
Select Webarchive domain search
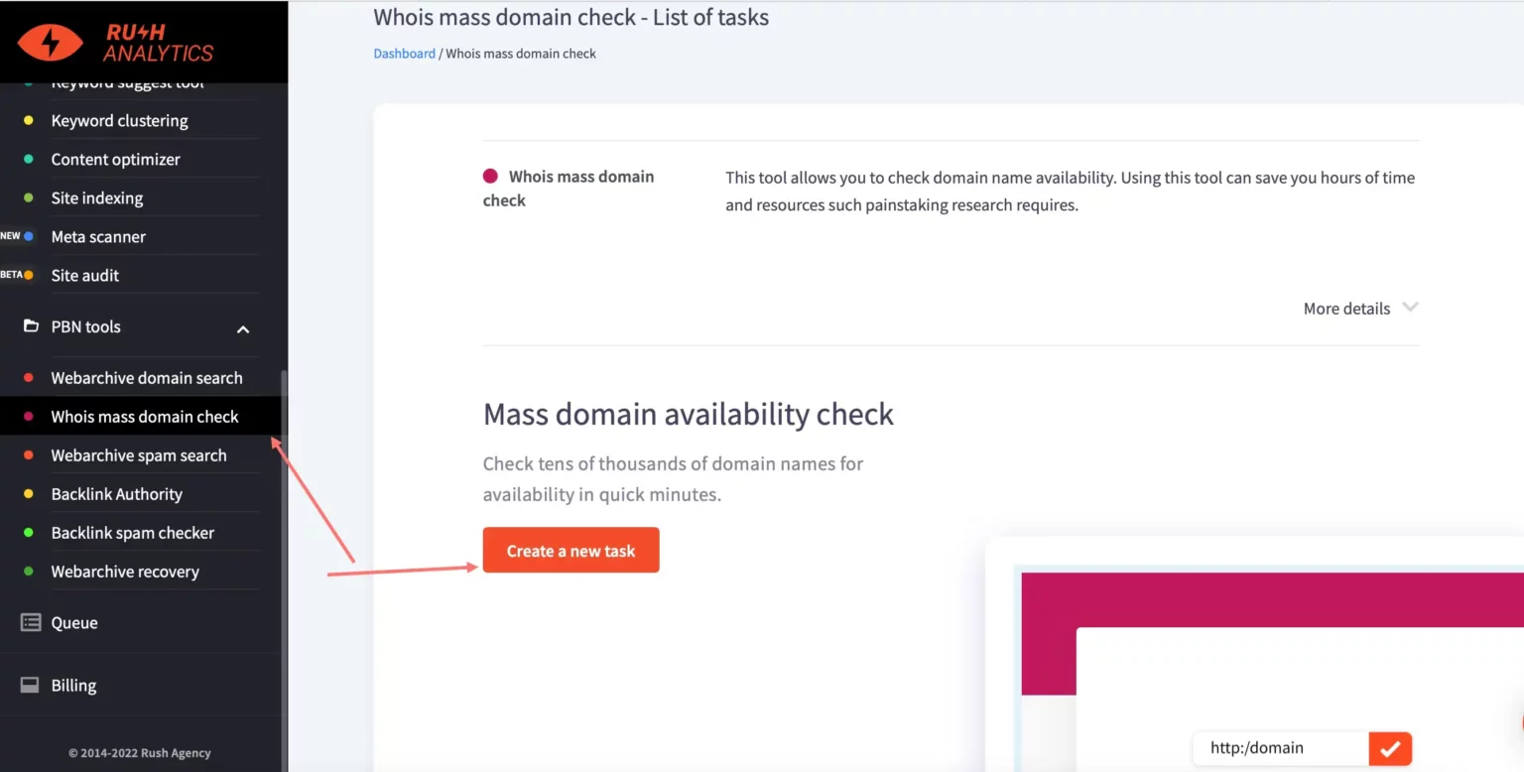[x=147, y=377]
